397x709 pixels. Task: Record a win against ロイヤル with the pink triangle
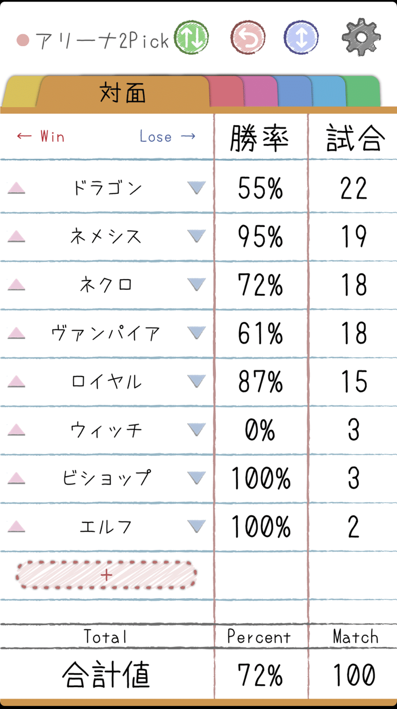point(16,381)
